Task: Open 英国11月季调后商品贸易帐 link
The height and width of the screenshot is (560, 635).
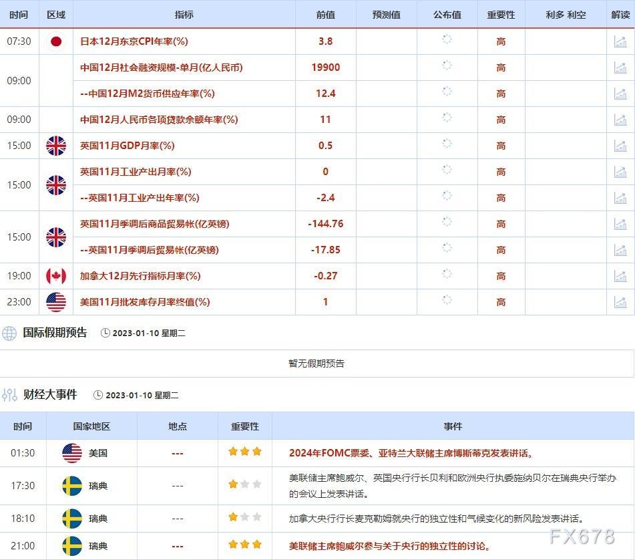Action: tap(155, 224)
